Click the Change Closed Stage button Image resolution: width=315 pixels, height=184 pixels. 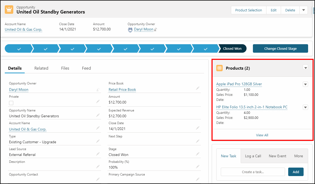point(280,48)
